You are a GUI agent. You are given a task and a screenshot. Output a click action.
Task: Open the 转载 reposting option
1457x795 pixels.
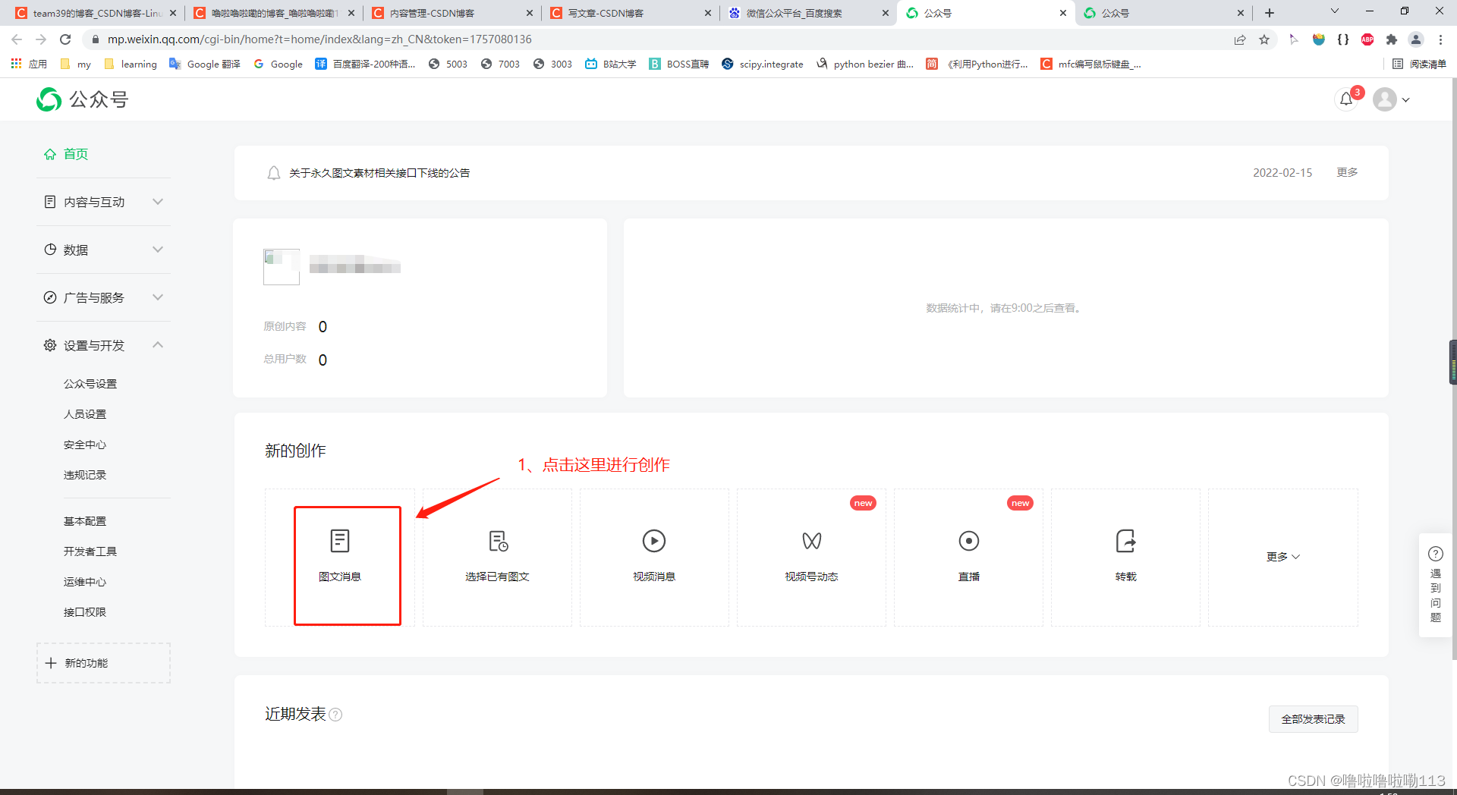coord(1125,556)
